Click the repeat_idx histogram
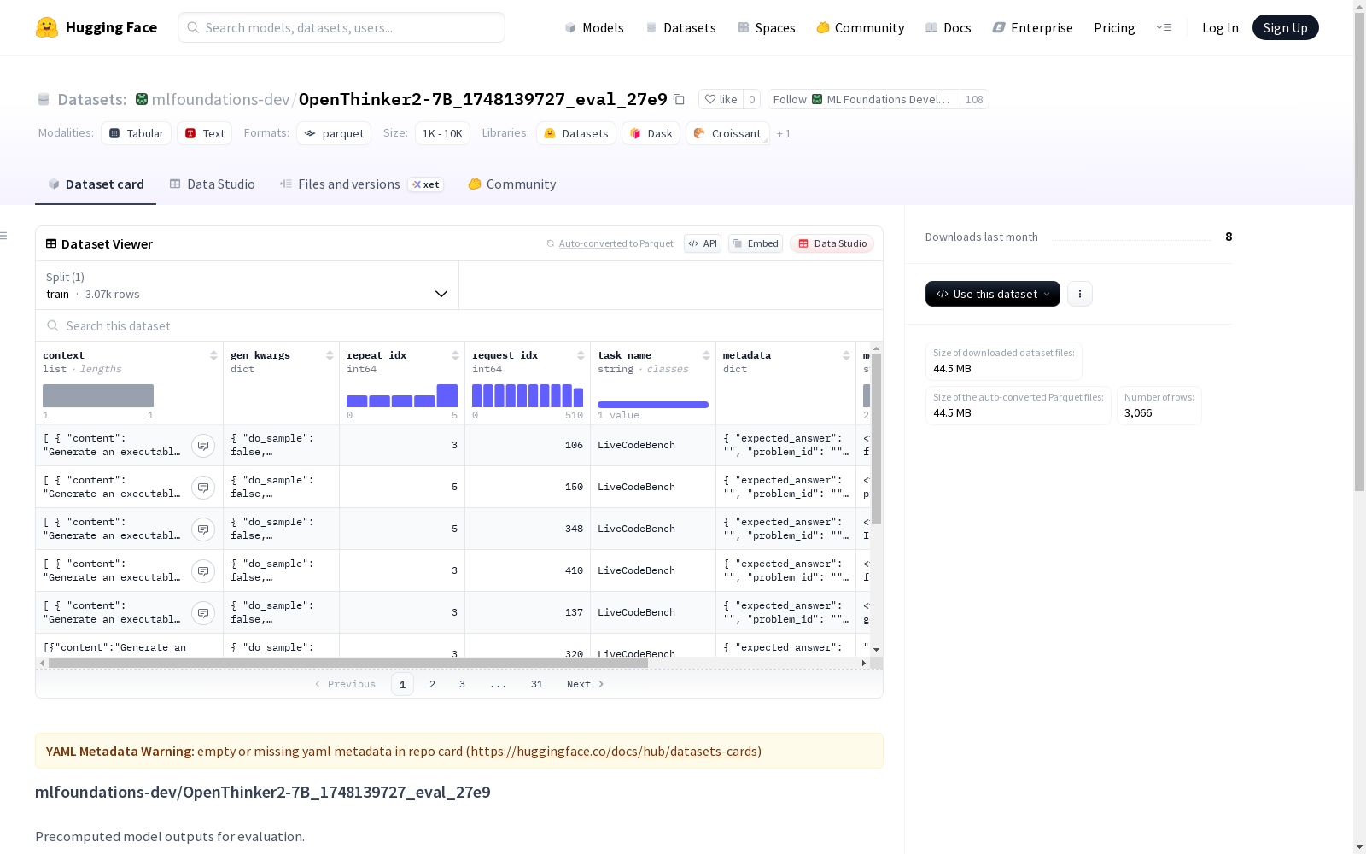 (402, 395)
